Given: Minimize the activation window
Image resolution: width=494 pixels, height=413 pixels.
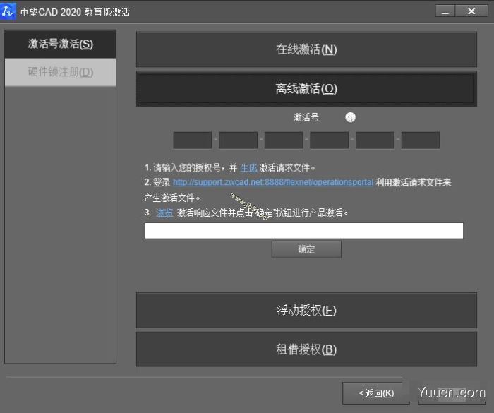Looking at the screenshot, I should [x=445, y=11].
